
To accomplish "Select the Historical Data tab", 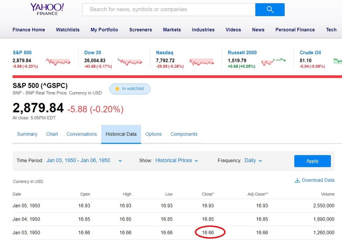I will (121, 134).
